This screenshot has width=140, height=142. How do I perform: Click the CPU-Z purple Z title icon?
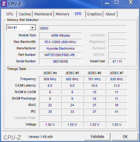click(4, 4)
